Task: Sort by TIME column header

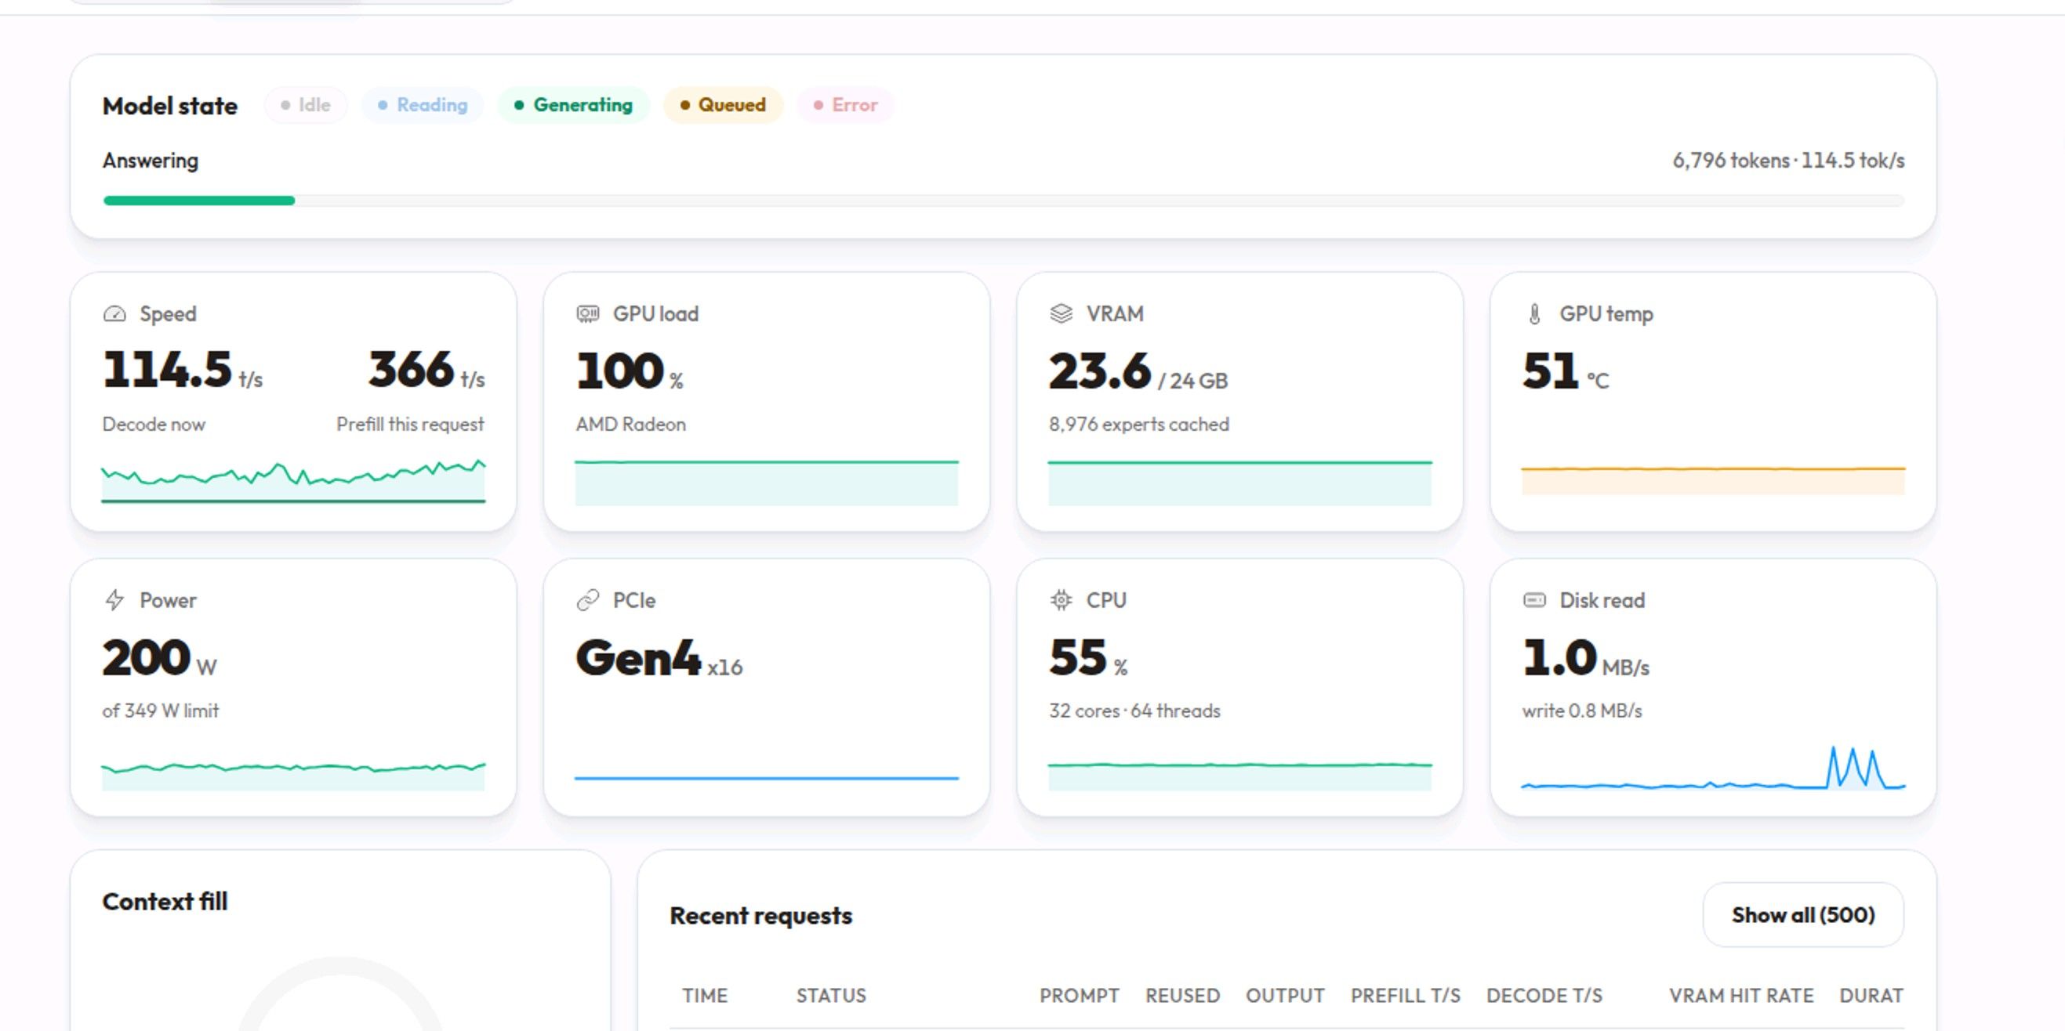Action: click(x=705, y=996)
